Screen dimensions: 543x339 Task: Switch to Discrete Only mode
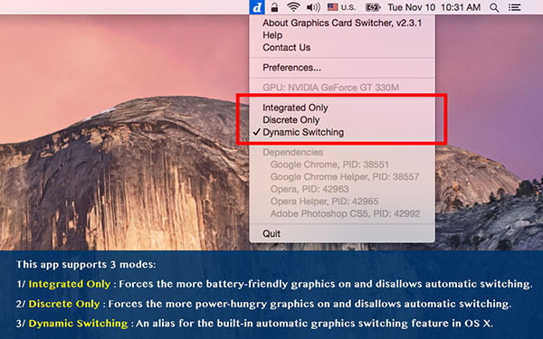click(342, 120)
